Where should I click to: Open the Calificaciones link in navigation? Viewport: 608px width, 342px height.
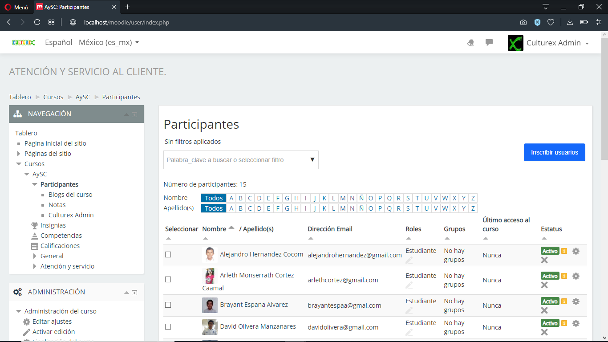(x=60, y=246)
